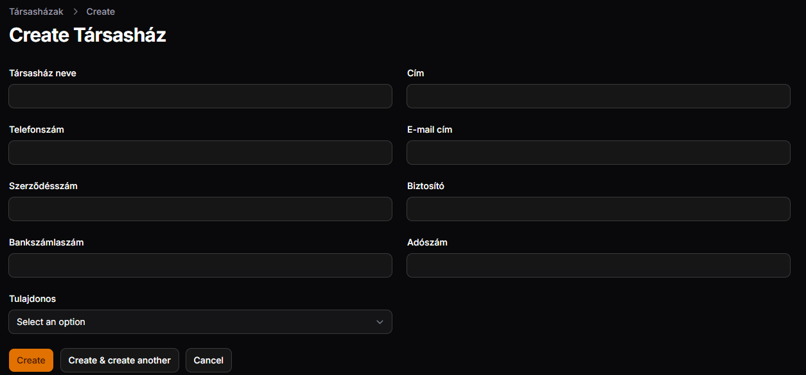
Task: Focus the E-mail cím input field
Action: (x=599, y=153)
